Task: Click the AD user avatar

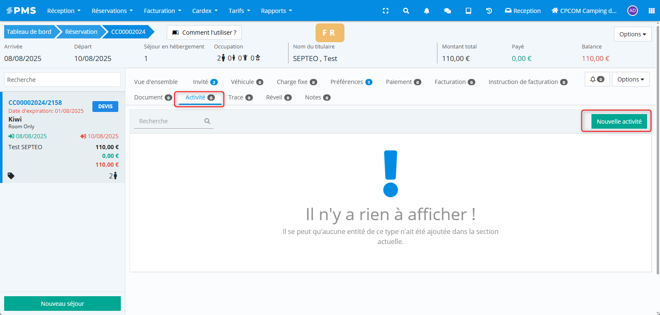Action: pyautogui.click(x=632, y=11)
